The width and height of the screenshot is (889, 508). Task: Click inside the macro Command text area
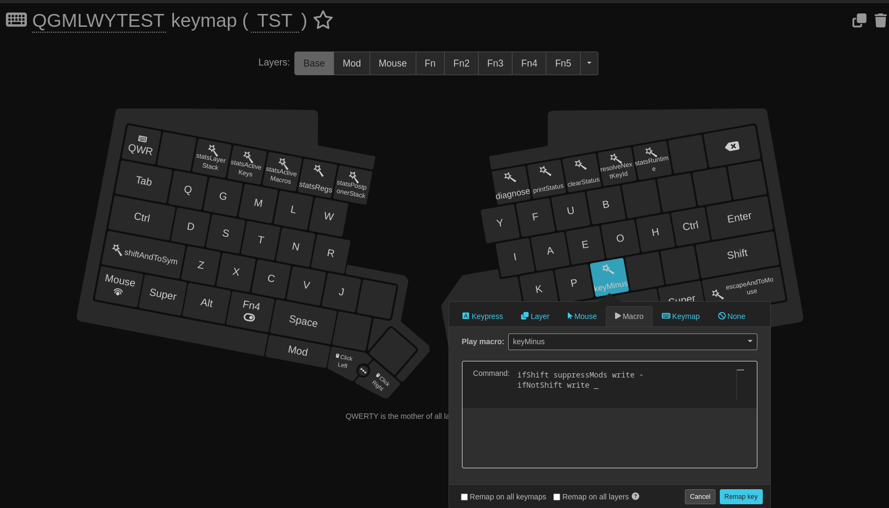click(x=610, y=413)
